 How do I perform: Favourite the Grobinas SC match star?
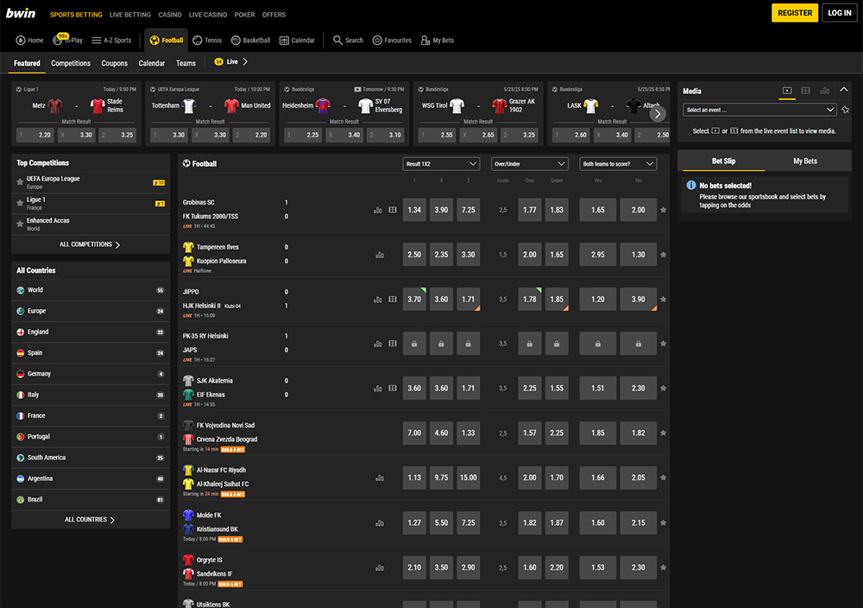click(x=663, y=210)
